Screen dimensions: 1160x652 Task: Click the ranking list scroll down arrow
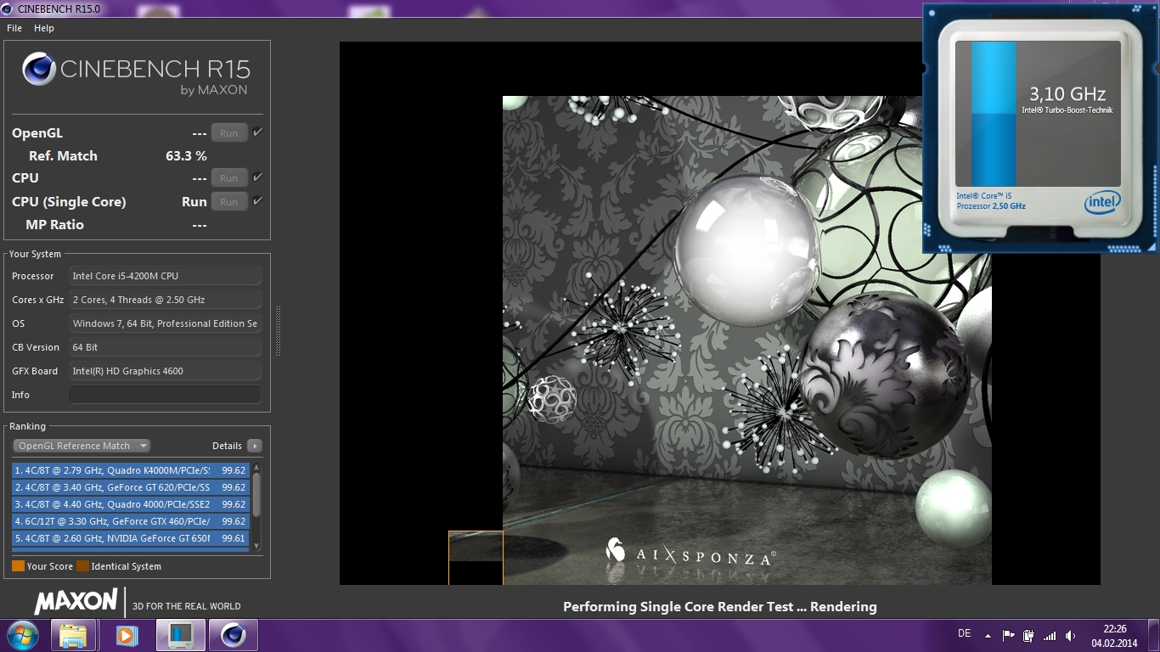(x=256, y=547)
